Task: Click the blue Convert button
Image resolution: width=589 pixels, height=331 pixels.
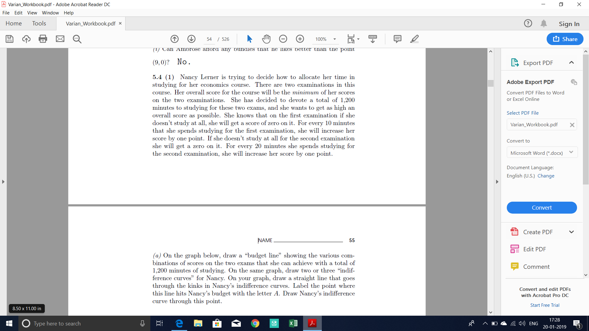Action: [541, 207]
